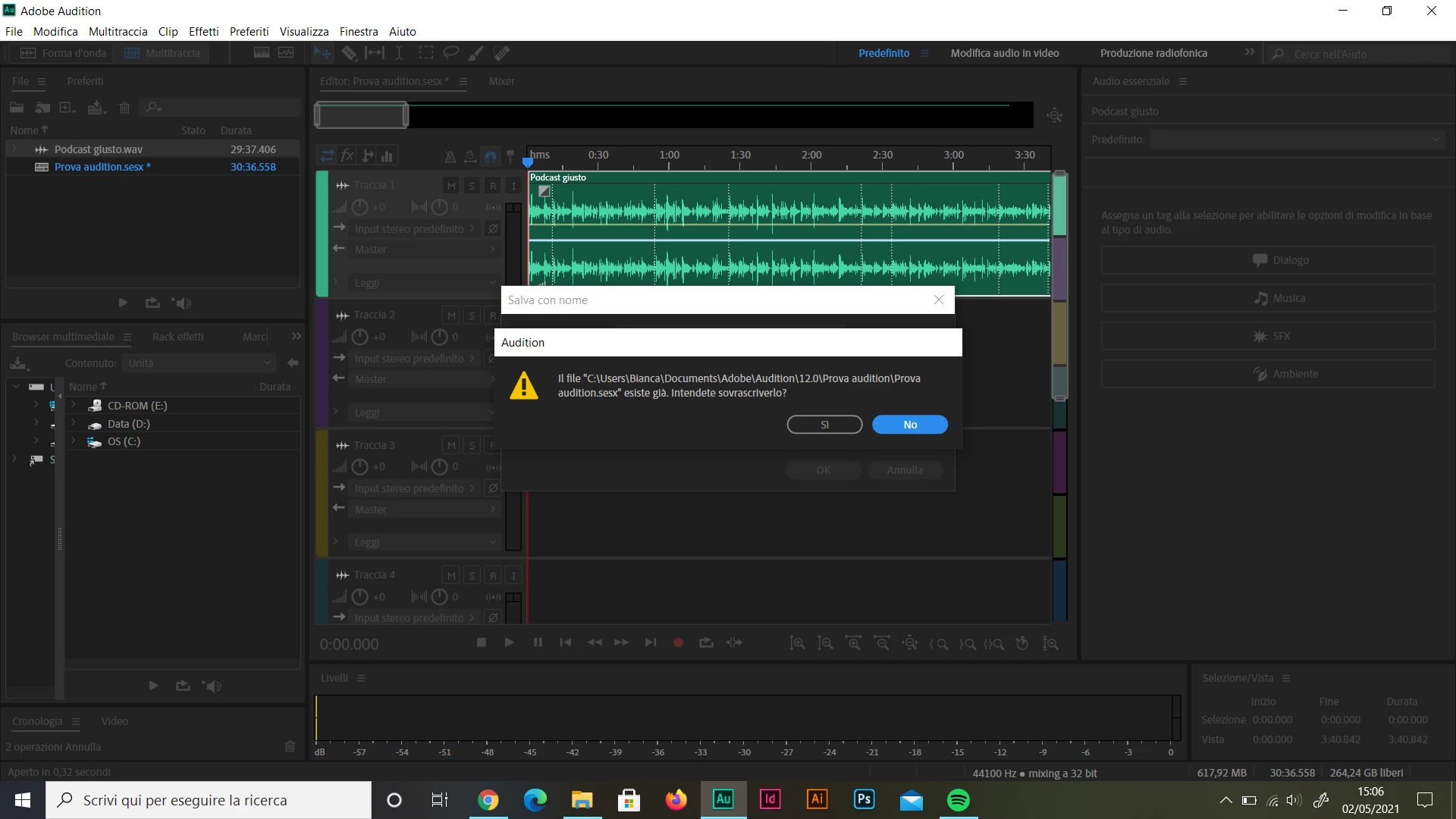Image resolution: width=1456 pixels, height=819 pixels.
Task: Select the Time Selection tool
Action: pos(400,53)
